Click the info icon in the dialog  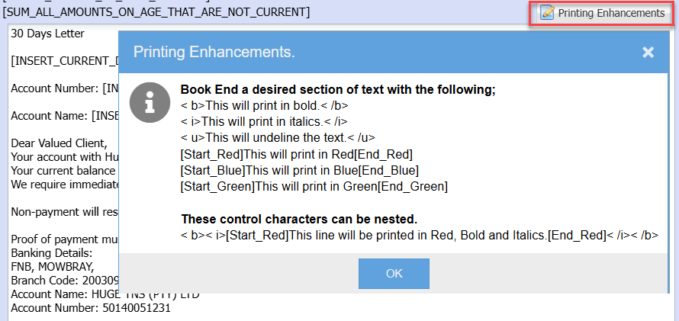[x=149, y=102]
